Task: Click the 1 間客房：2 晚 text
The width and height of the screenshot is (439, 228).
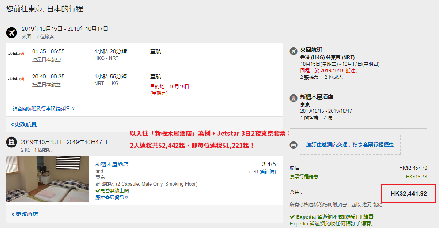Action: click(316, 118)
